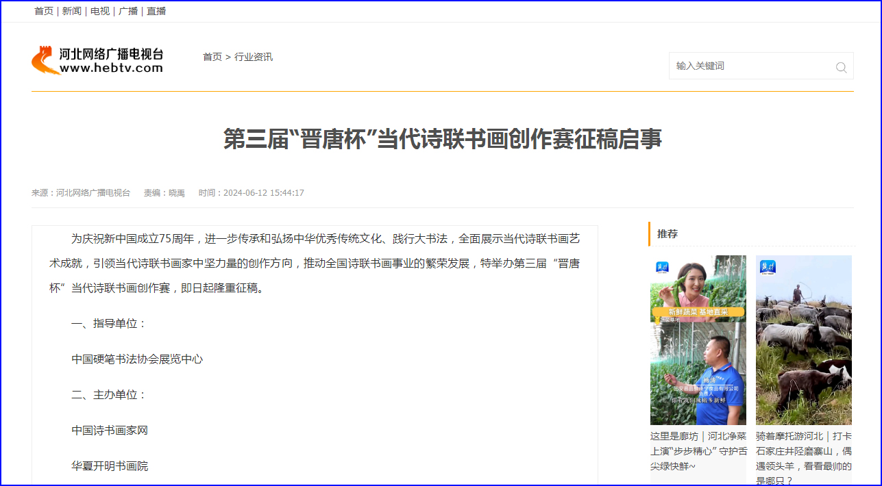Open the fresh vegetables video thumbnail
Viewport: 882px width, 486px height.
click(698, 340)
